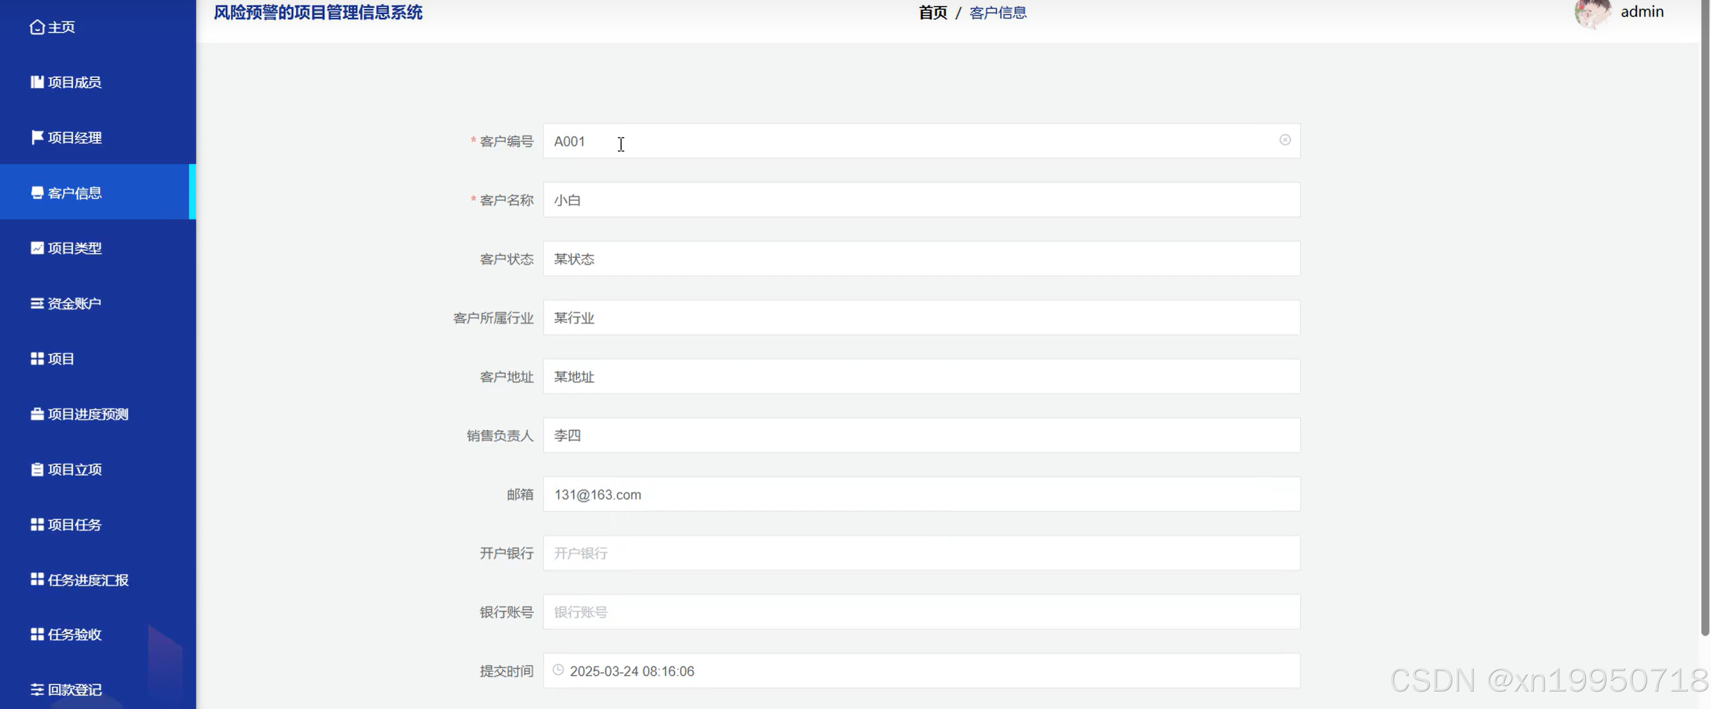Click the 邮箱 field label
Screen dimensions: 1711x709
[520, 494]
